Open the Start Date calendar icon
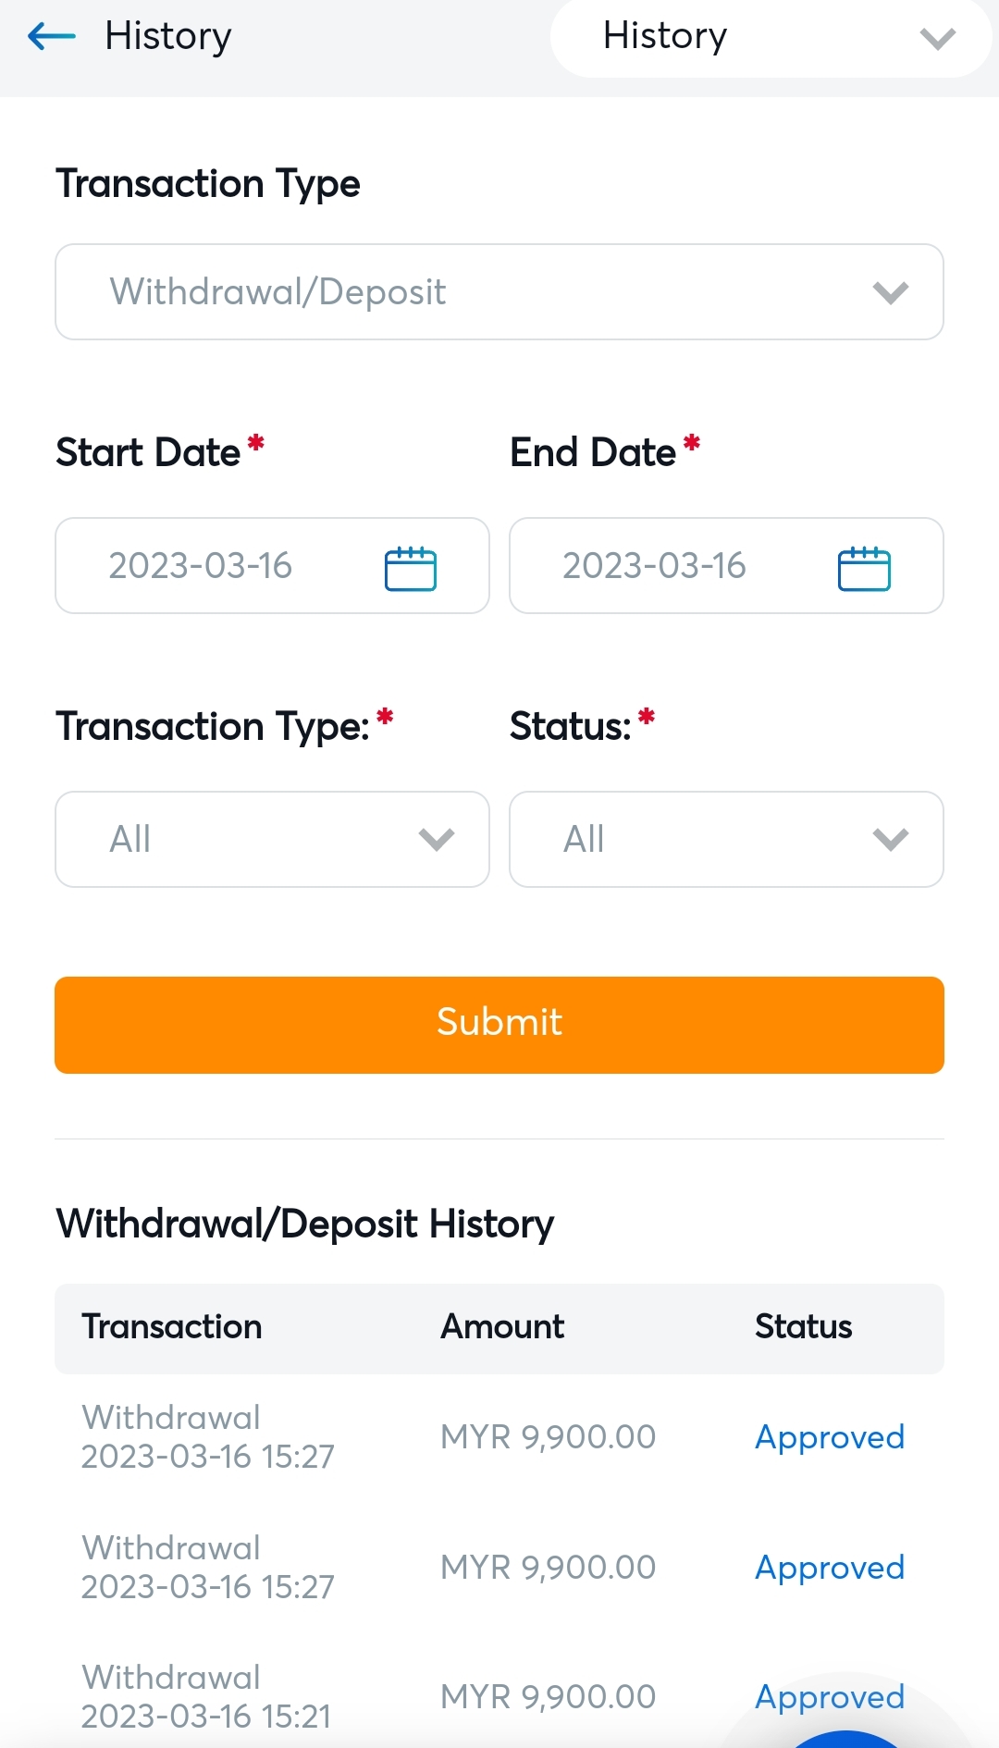Image resolution: width=999 pixels, height=1748 pixels. click(x=410, y=568)
